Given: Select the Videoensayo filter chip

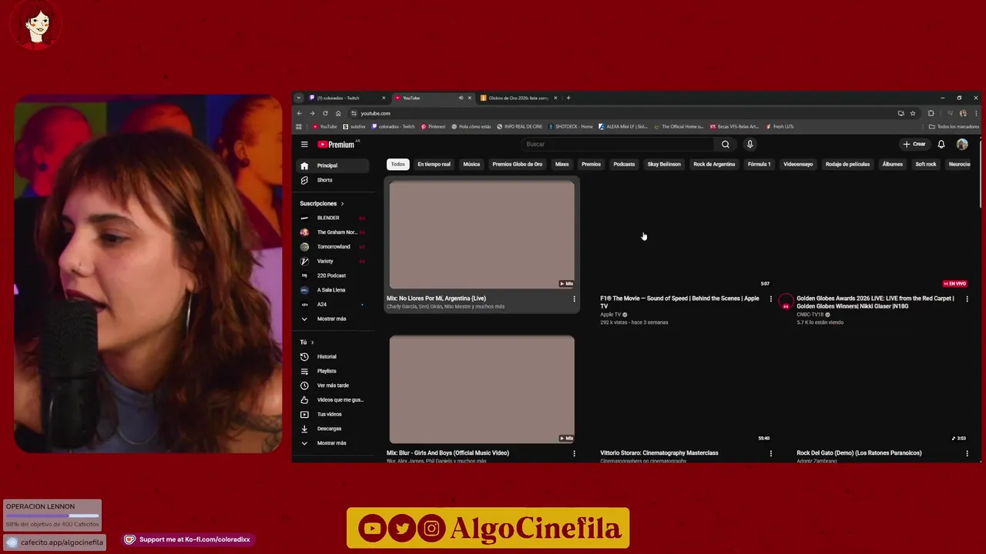Looking at the screenshot, I should tap(798, 164).
